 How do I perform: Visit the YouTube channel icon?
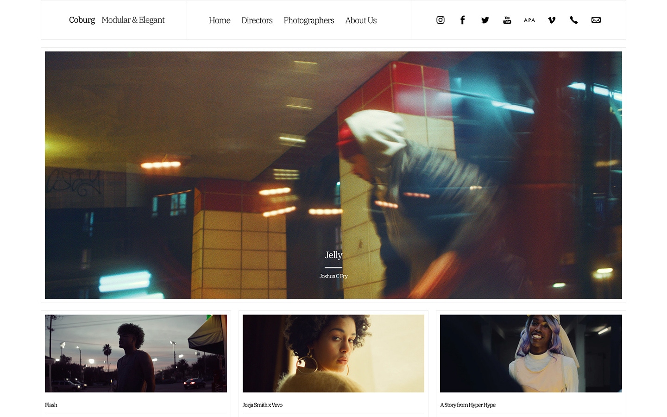[x=507, y=20]
